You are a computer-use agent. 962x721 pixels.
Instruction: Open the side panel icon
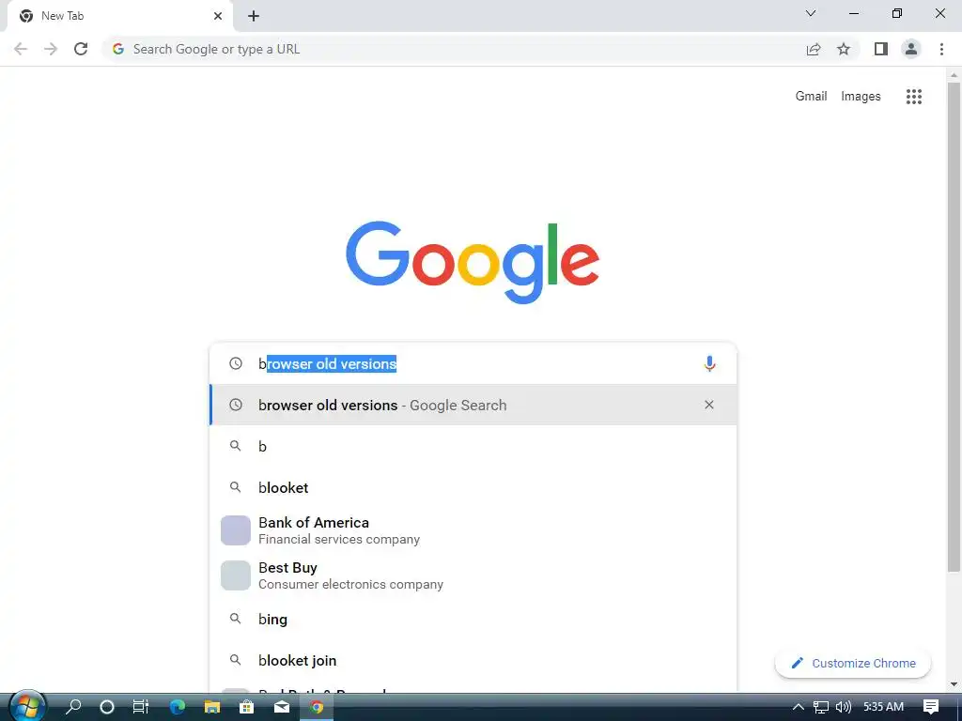click(x=881, y=49)
